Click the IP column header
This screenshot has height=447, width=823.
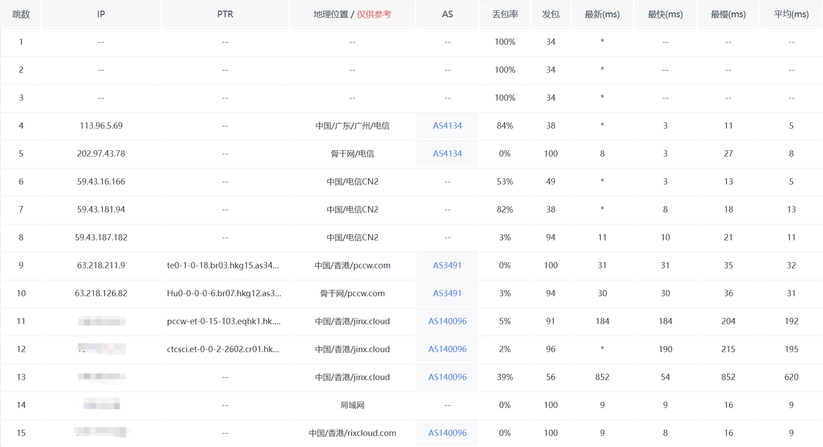[x=101, y=14]
